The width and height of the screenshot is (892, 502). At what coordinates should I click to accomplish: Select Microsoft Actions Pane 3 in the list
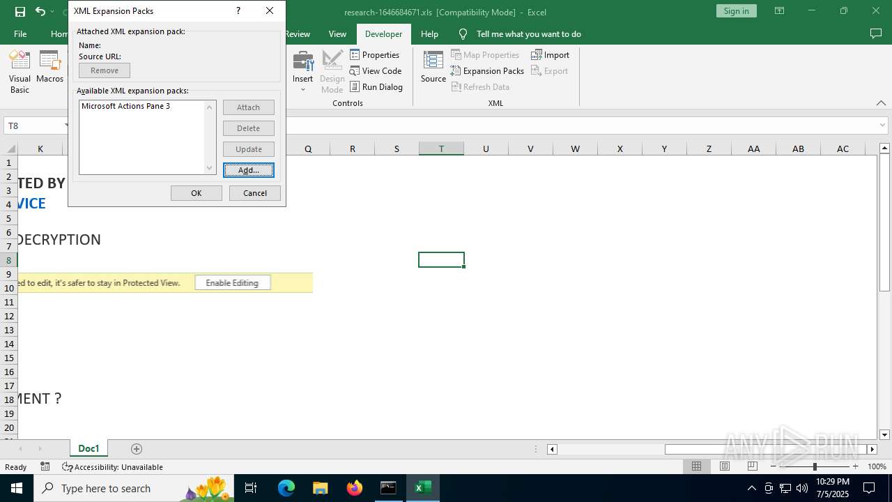[126, 106]
